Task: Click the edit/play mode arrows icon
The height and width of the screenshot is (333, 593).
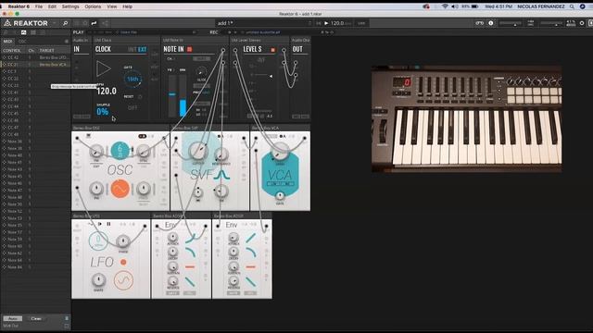Action: point(94,23)
